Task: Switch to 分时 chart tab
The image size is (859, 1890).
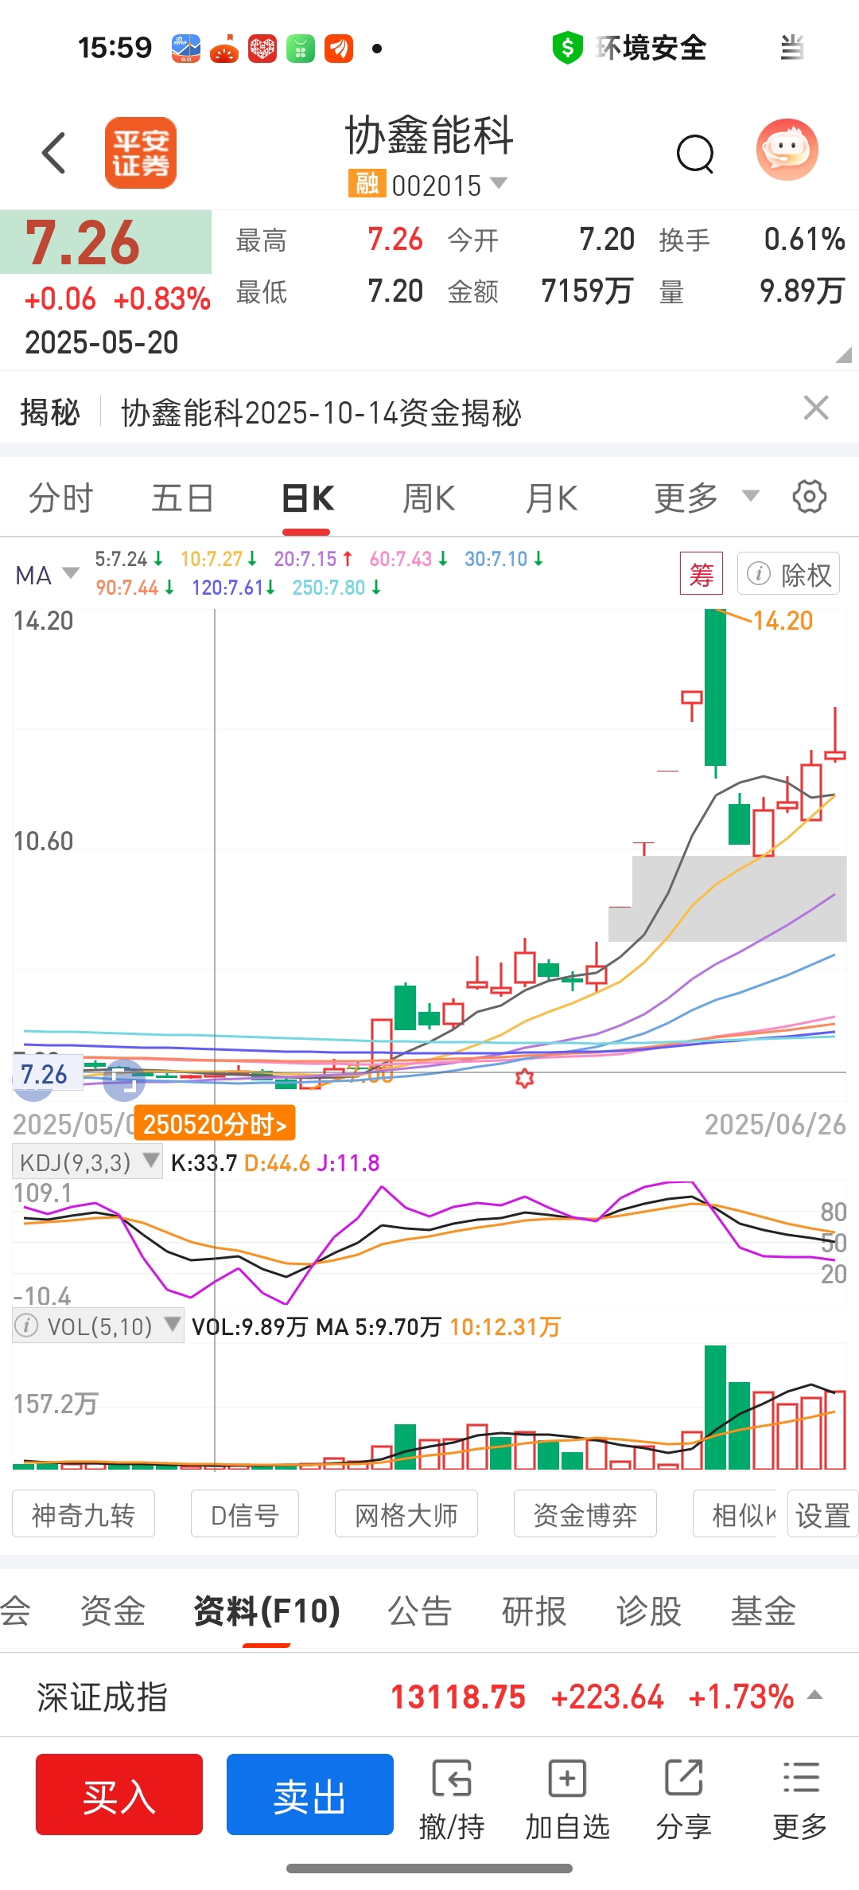Action: tap(60, 498)
